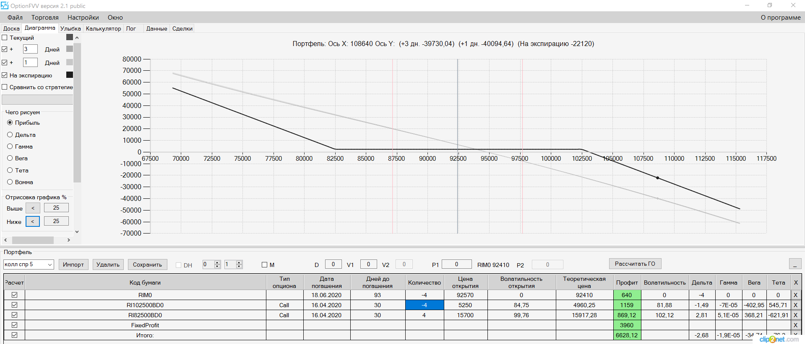805x344 pixels.
Task: Click the left panel scroll-right arrow
Action: click(x=69, y=240)
